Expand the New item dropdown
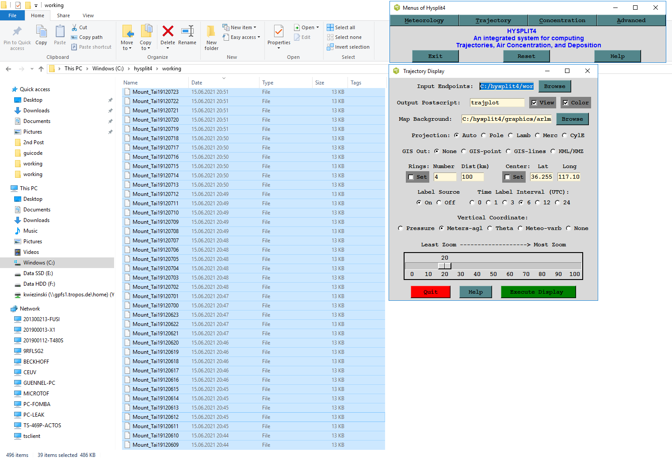Viewport: 672px width, 460px height. click(255, 27)
